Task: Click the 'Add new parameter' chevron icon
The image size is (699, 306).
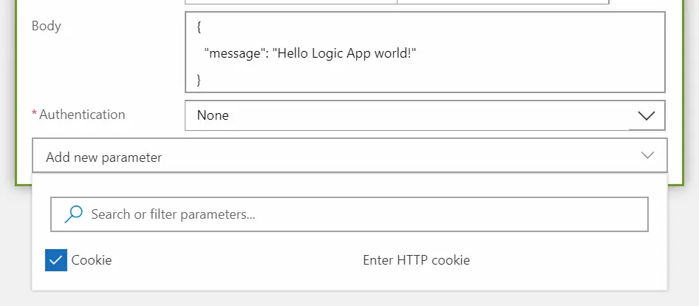Action: point(647,155)
